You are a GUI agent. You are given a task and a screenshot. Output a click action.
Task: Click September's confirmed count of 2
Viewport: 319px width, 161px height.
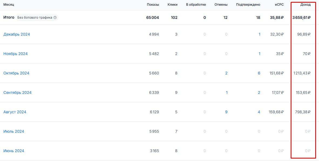point(259,93)
